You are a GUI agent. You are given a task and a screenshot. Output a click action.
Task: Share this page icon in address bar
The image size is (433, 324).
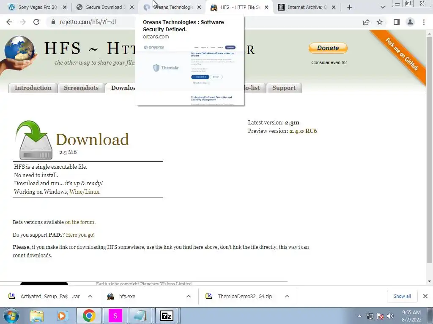(x=366, y=22)
